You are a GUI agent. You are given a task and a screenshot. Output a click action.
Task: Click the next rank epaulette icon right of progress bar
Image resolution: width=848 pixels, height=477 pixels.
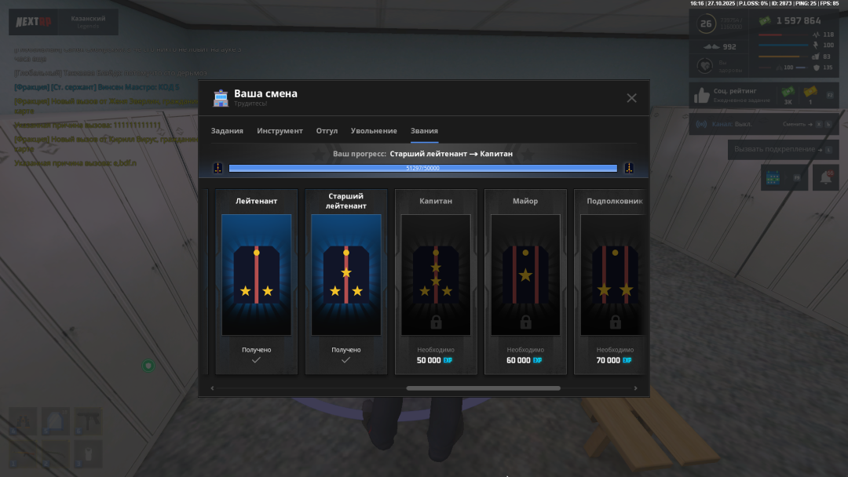[628, 168]
